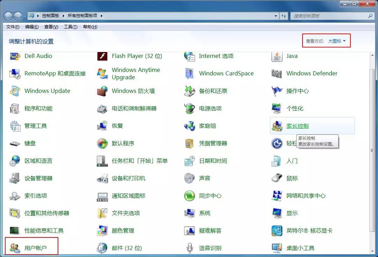Open the 性能信息和工具 link
The width and height of the screenshot is (378, 257).
[x=44, y=231]
